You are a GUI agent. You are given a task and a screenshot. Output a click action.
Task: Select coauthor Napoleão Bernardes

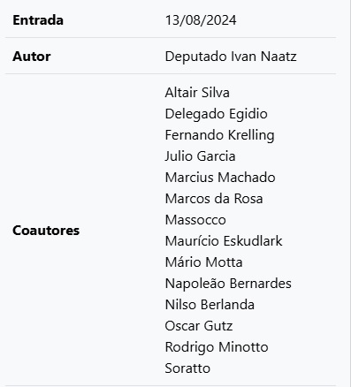tap(228, 284)
